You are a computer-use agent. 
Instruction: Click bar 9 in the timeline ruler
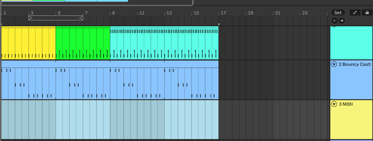point(113,13)
